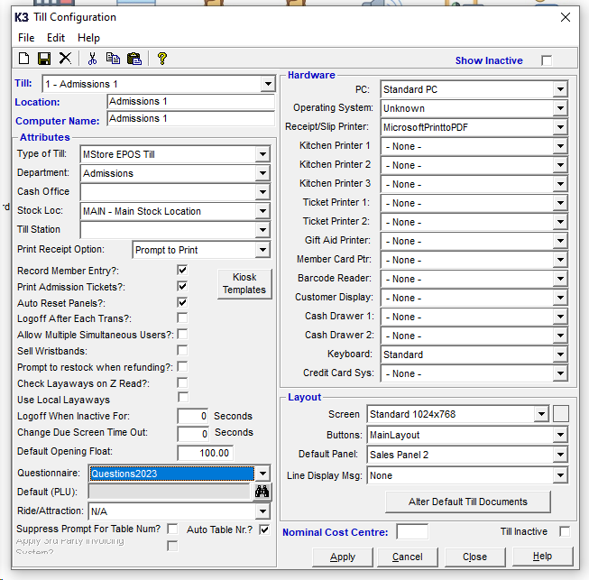
Task: Click the Copy toolbar icon
Action: pyautogui.click(x=113, y=59)
